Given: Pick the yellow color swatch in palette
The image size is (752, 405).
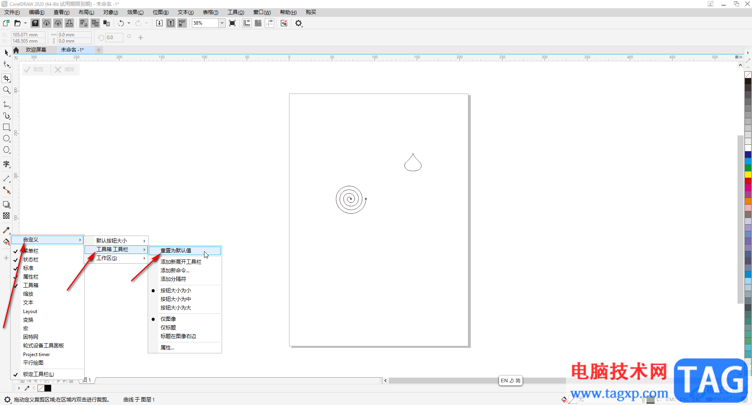Looking at the screenshot, I should (748, 175).
